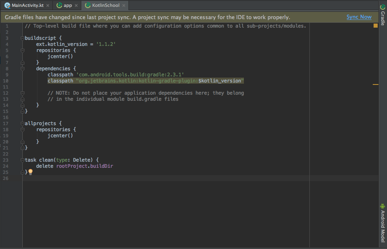Close the app tab
This screenshot has height=249, width=387.
click(x=76, y=5)
